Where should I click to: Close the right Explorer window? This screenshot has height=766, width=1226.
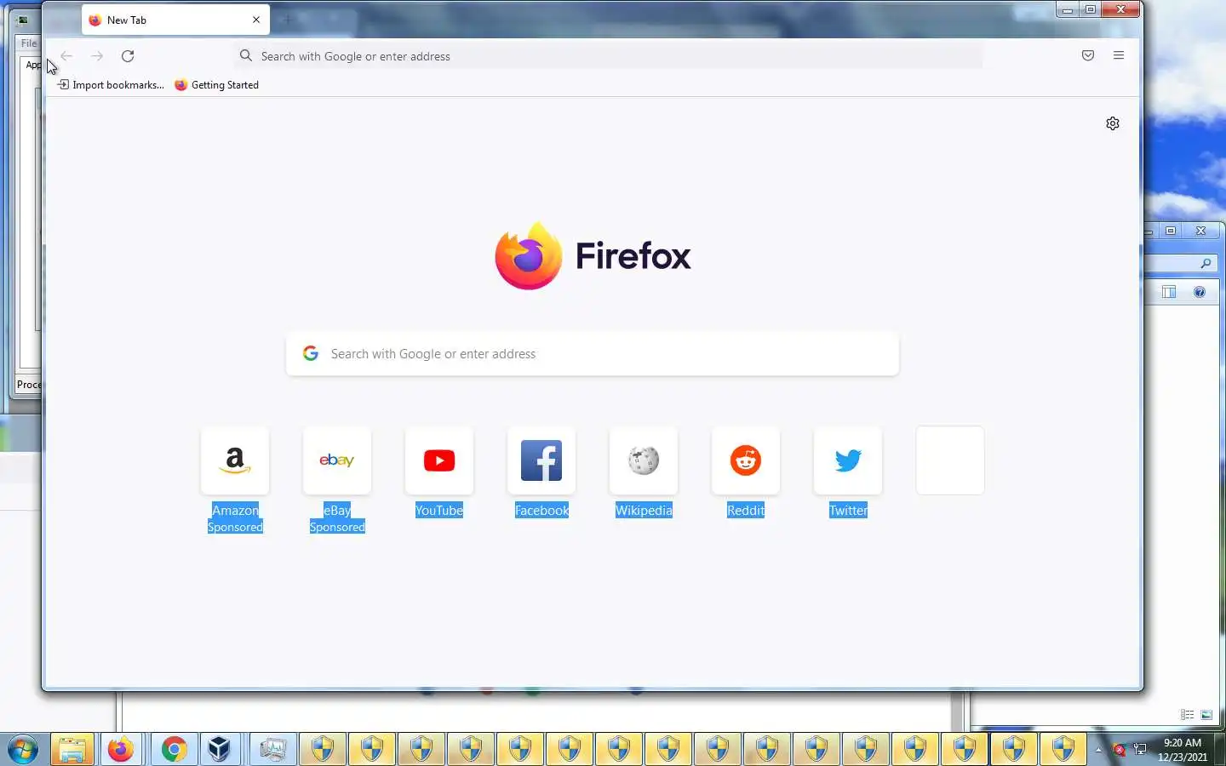(1200, 231)
